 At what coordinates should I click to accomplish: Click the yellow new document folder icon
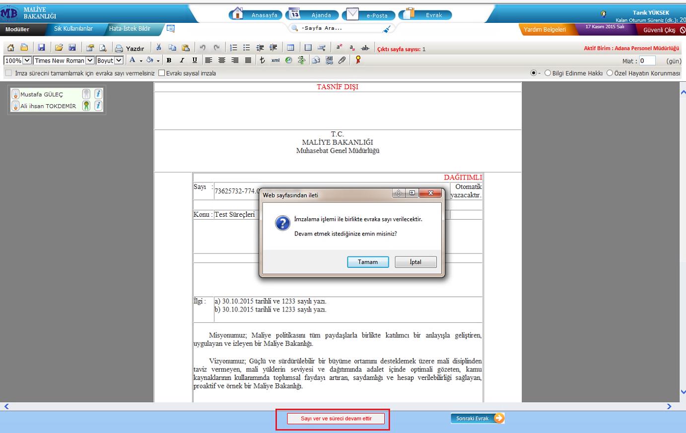tap(24, 48)
